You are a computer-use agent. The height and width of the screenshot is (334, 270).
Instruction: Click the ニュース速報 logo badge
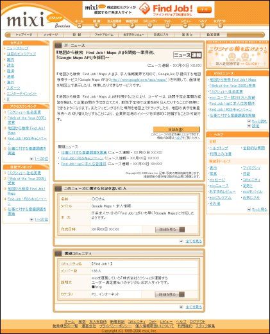187,55
